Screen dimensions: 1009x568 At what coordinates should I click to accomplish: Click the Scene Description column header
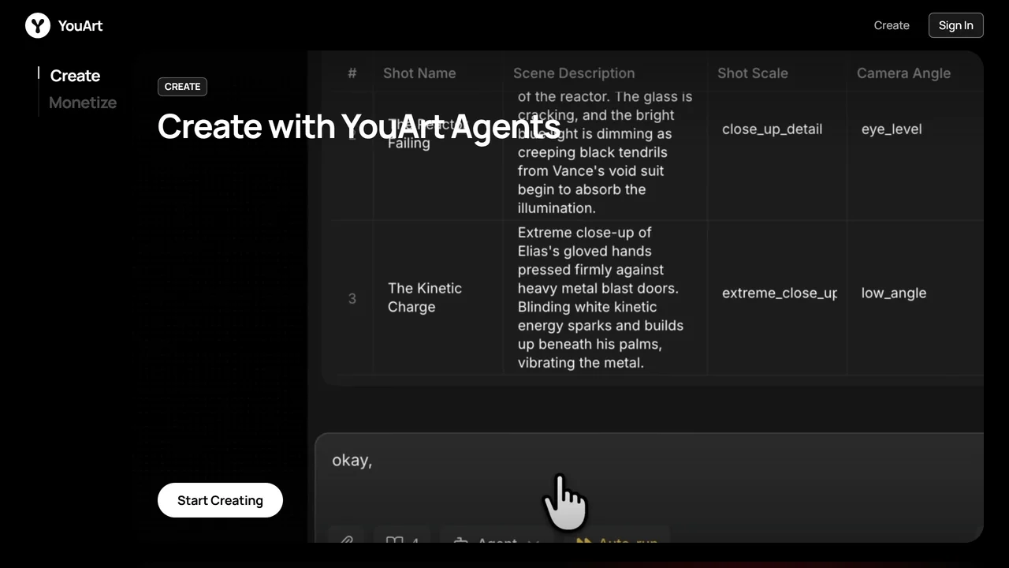tap(574, 73)
